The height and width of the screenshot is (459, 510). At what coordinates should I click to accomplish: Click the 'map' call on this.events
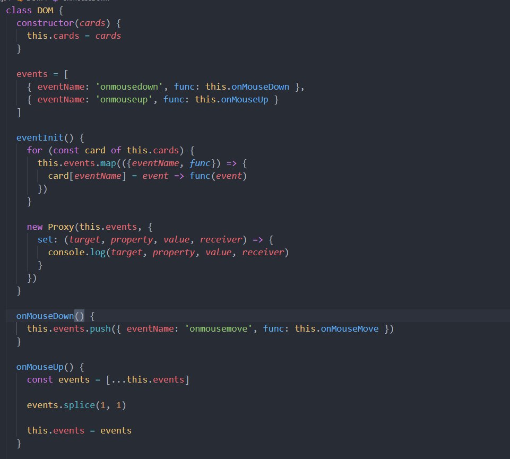click(108, 163)
